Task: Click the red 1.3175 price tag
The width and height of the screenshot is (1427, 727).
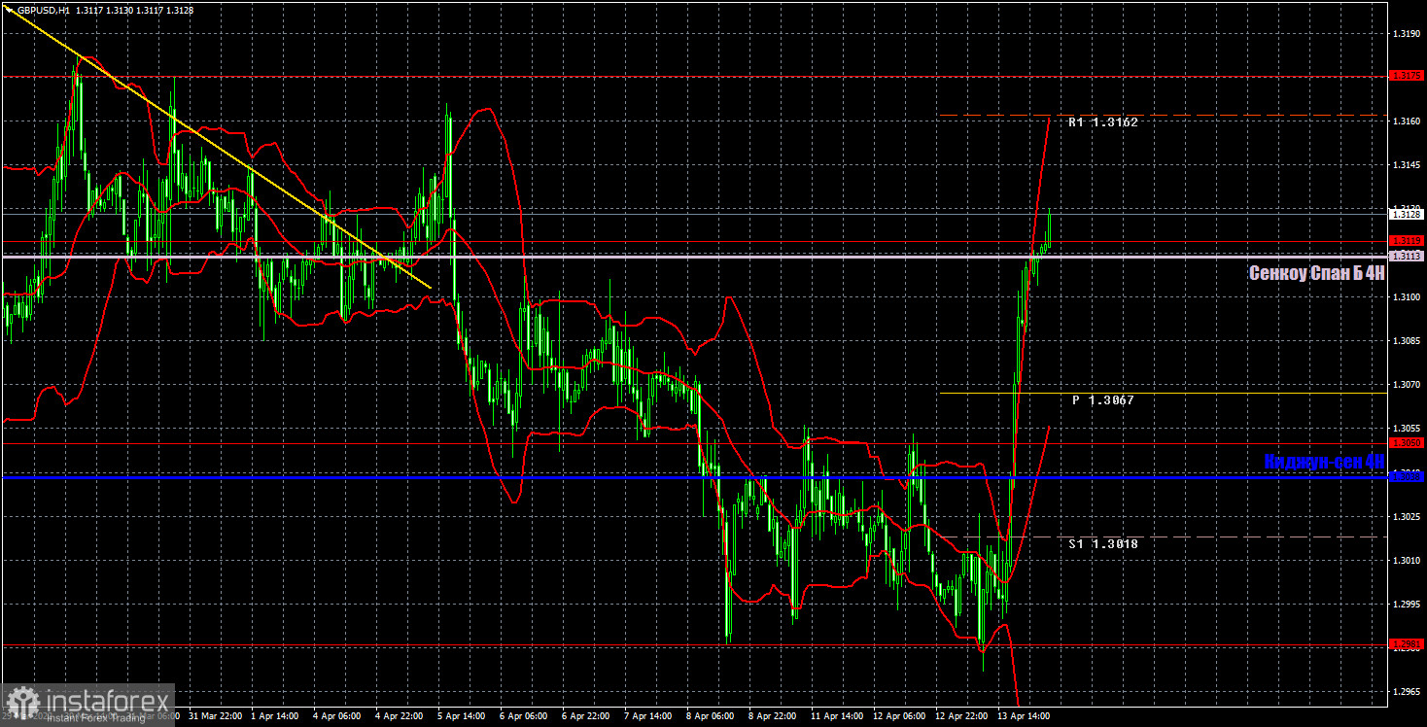Action: (x=1407, y=75)
